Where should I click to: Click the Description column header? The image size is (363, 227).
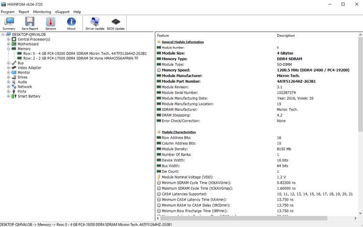[286, 35]
